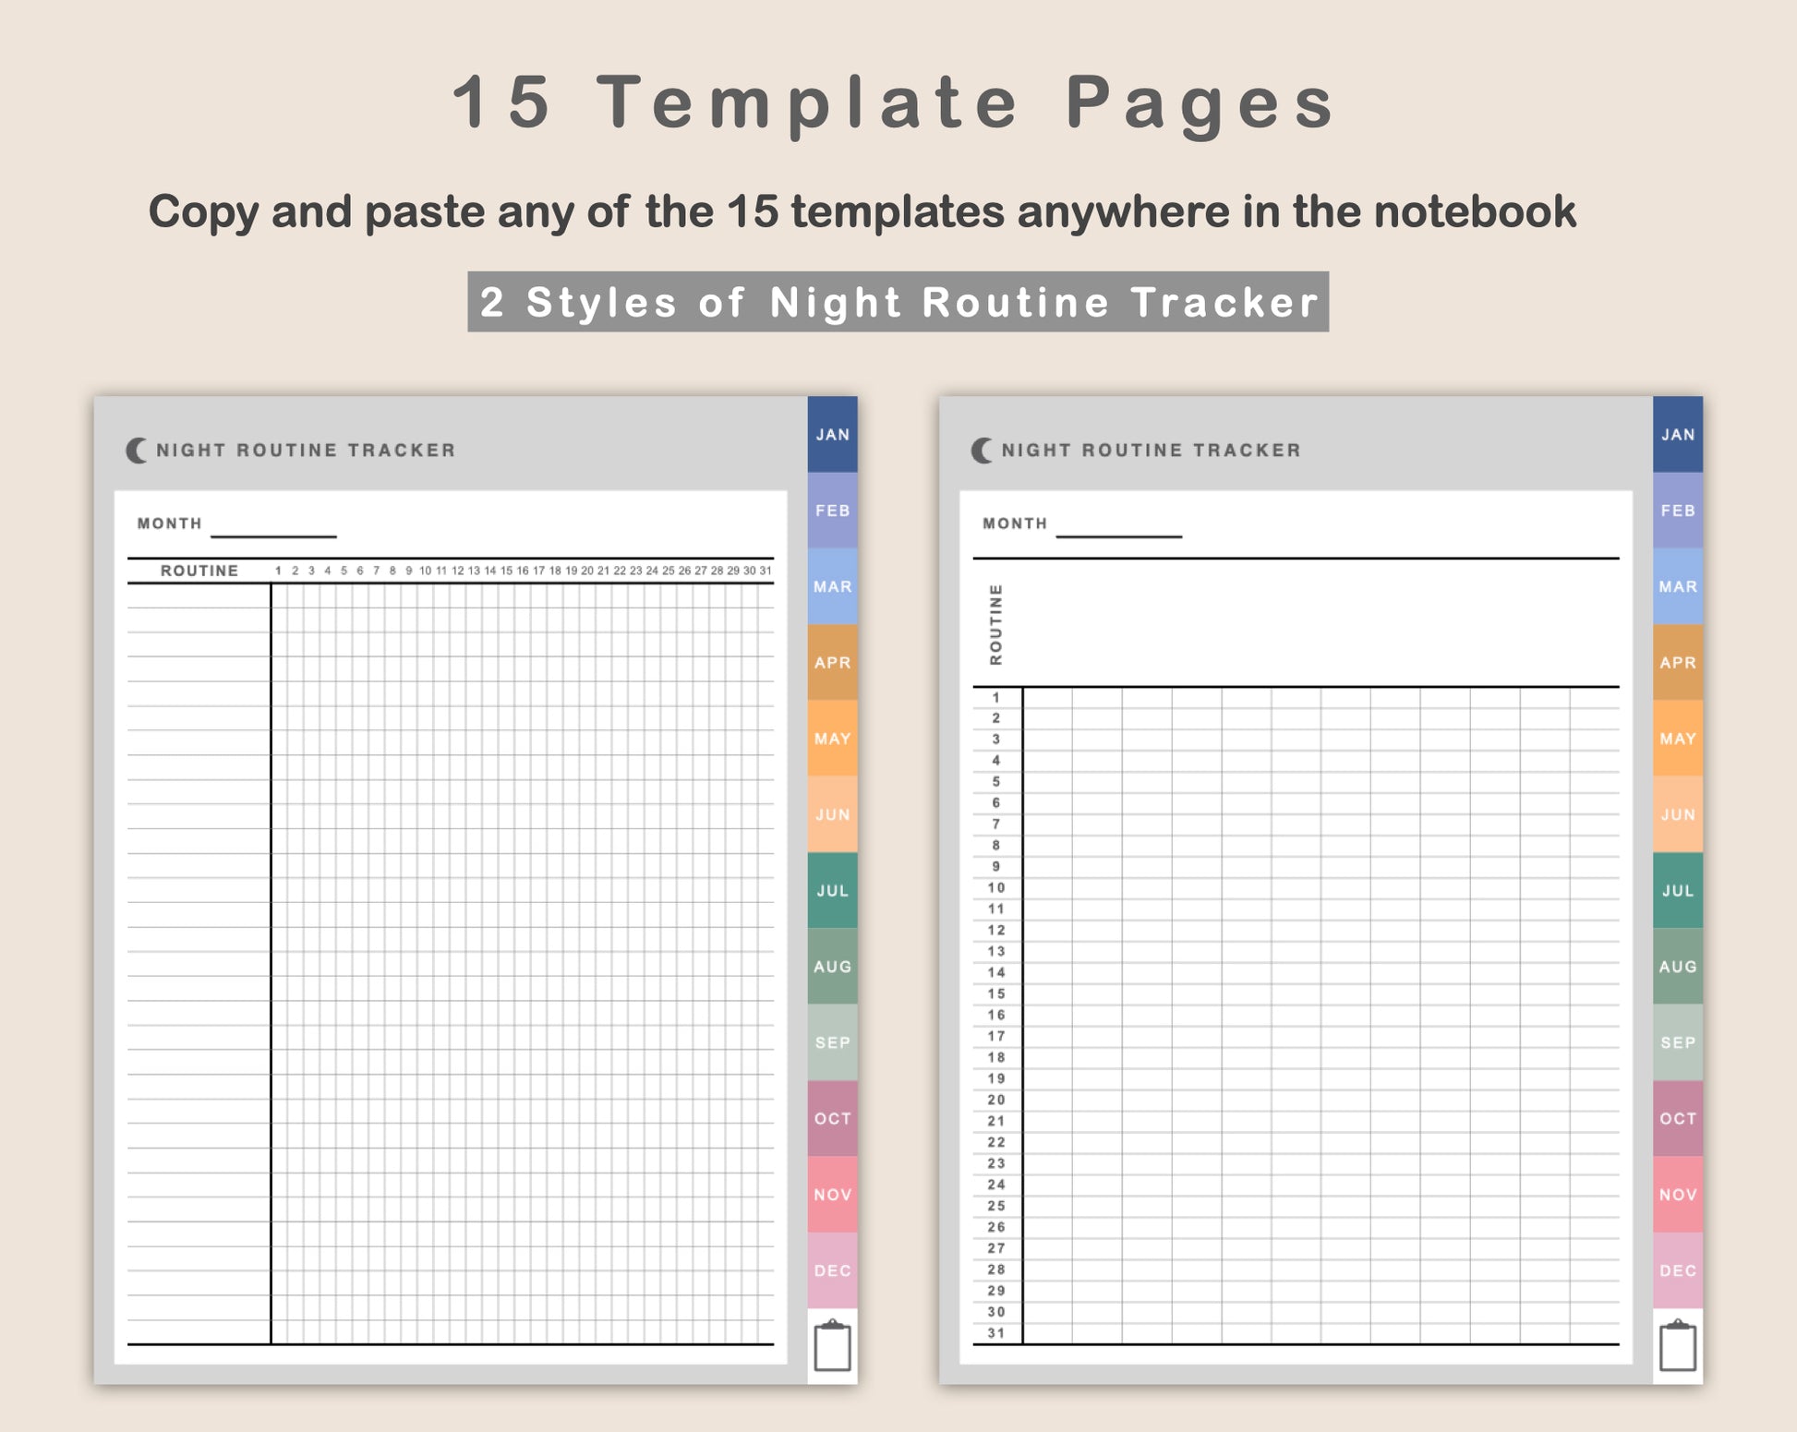Click day 20 row label on right tracker
Image resolution: width=1797 pixels, height=1432 pixels.
(x=995, y=1101)
